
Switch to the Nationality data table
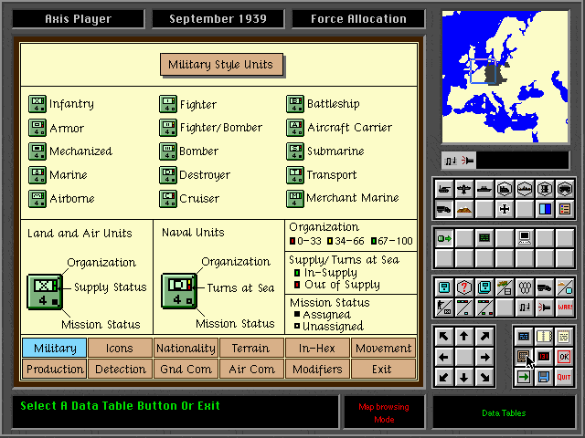tap(186, 348)
